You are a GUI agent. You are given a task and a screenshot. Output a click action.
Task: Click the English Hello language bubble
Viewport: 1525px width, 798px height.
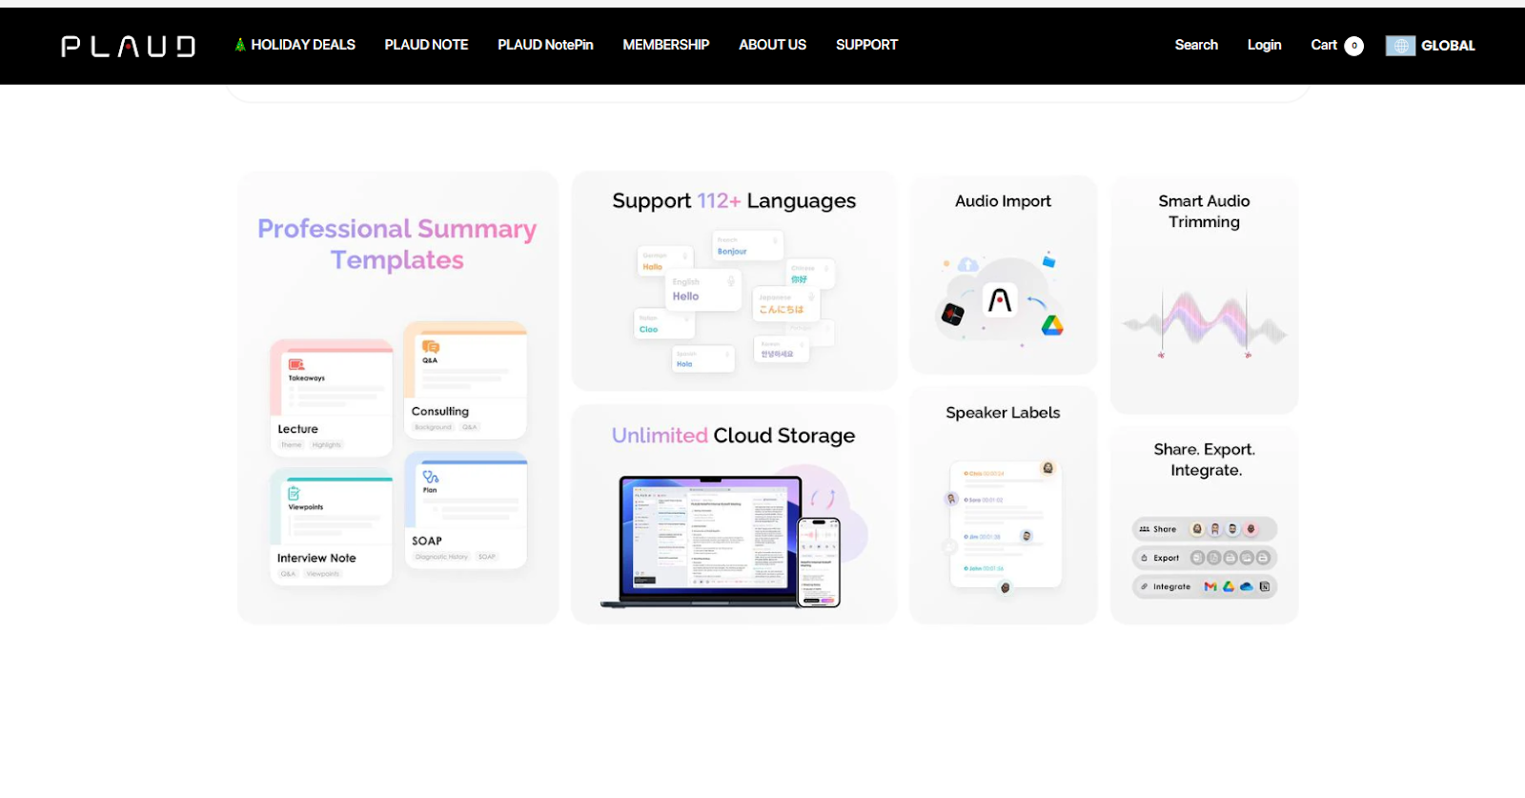pyautogui.click(x=703, y=290)
